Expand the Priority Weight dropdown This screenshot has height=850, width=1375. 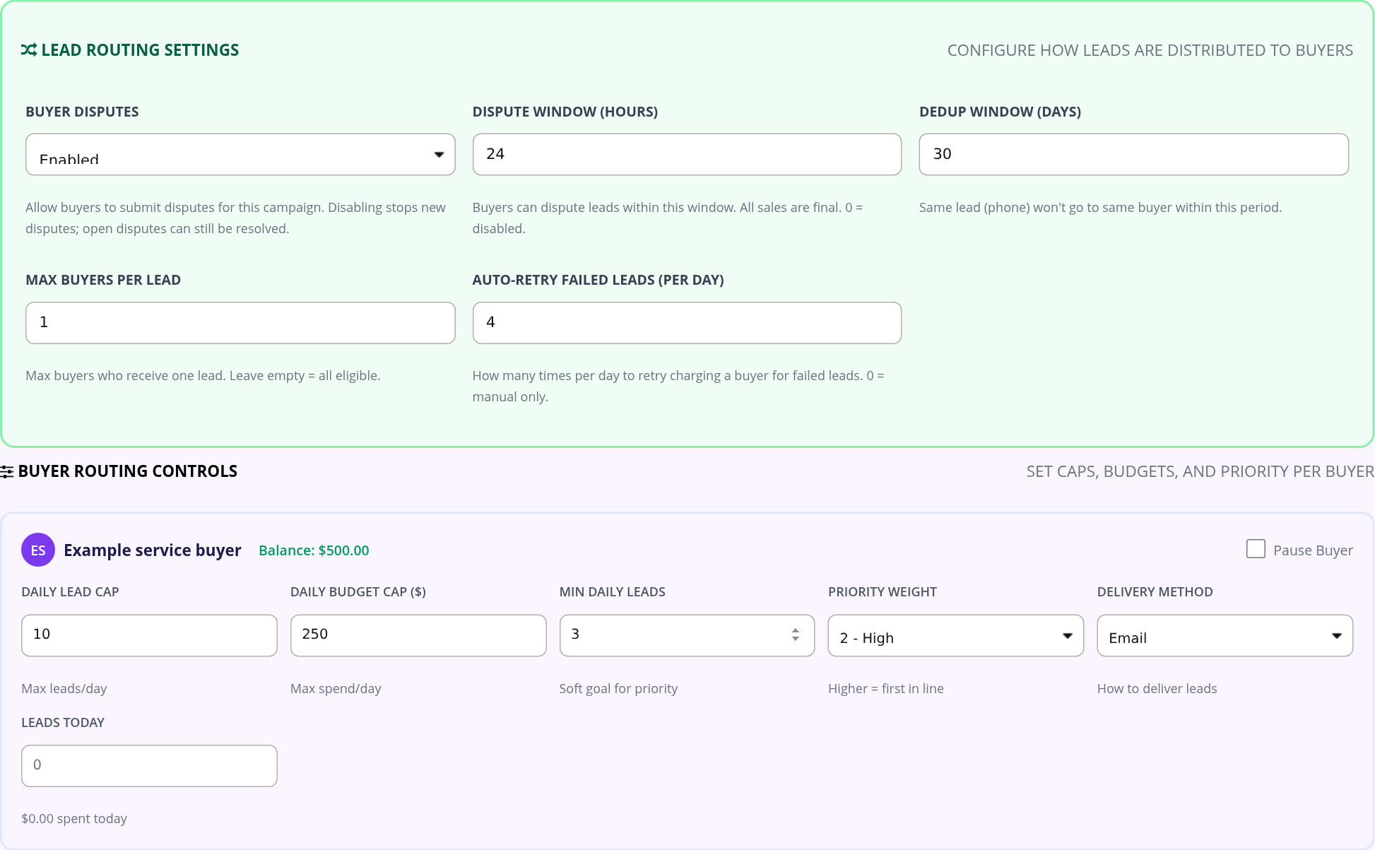955,635
